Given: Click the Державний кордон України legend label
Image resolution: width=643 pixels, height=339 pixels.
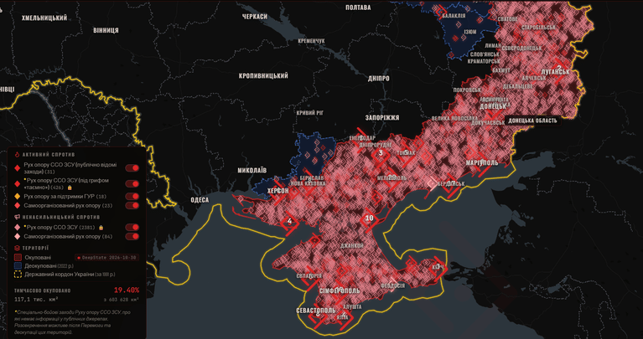Looking at the screenshot, I should coord(68,275).
